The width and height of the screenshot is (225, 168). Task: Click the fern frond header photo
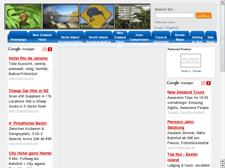(24, 16)
